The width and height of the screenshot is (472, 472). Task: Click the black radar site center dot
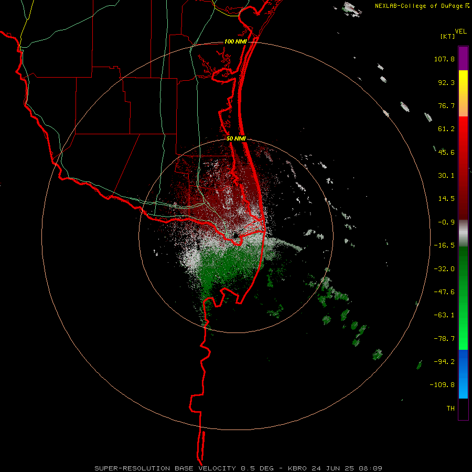(x=235, y=235)
